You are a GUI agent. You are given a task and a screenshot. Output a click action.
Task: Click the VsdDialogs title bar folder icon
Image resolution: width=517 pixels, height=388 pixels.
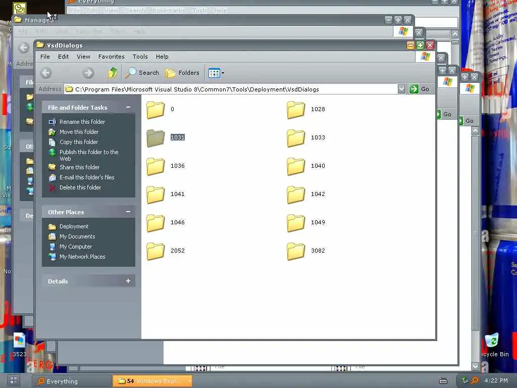40,45
